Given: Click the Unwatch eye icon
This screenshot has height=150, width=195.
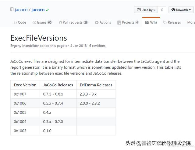Looking at the screenshot, I should (173, 10).
